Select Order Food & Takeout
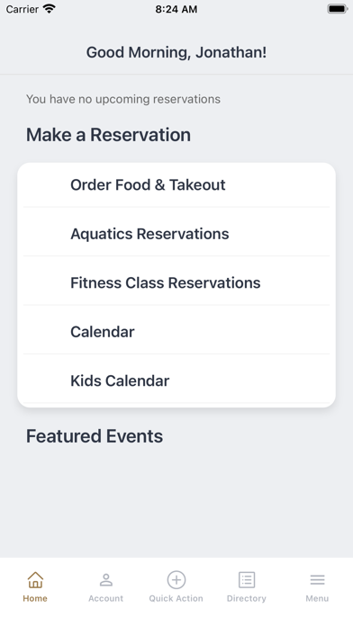 coord(176,185)
